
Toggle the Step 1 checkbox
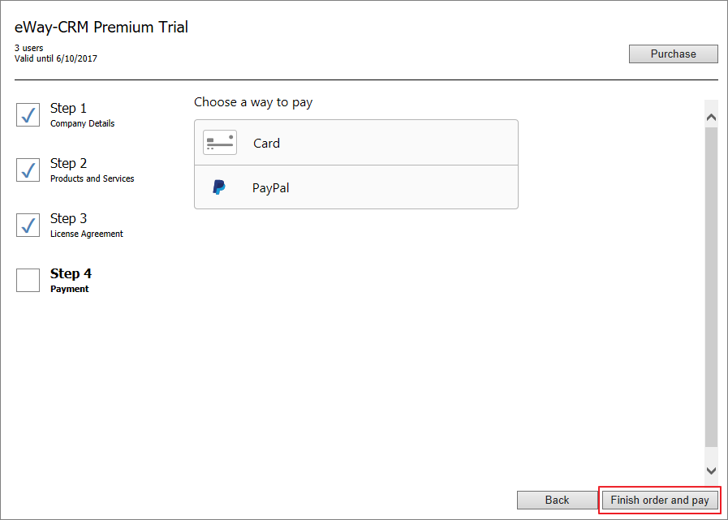point(28,114)
